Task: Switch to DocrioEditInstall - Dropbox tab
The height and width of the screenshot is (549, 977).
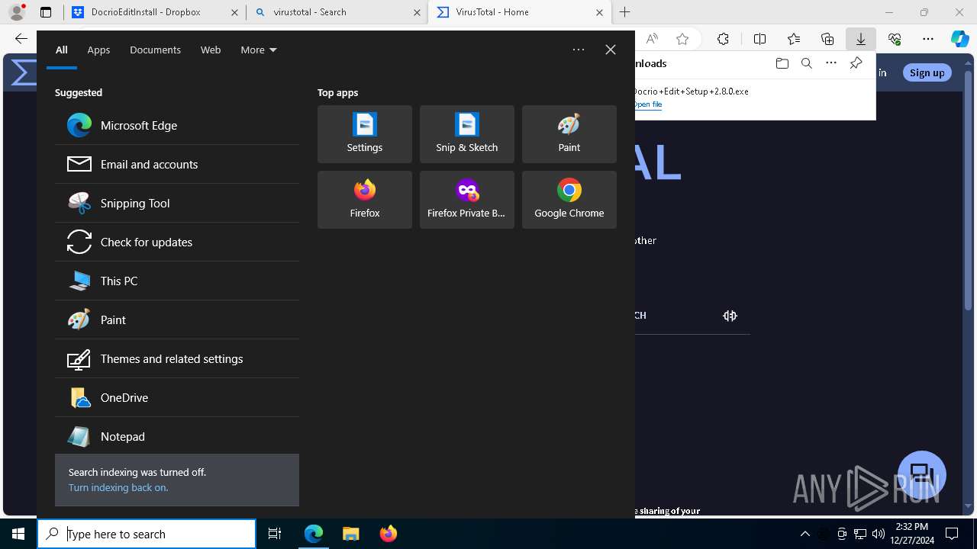Action: (x=154, y=12)
